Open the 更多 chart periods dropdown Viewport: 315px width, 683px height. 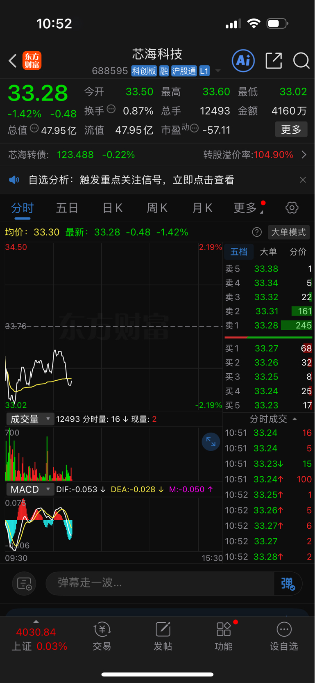(x=249, y=208)
